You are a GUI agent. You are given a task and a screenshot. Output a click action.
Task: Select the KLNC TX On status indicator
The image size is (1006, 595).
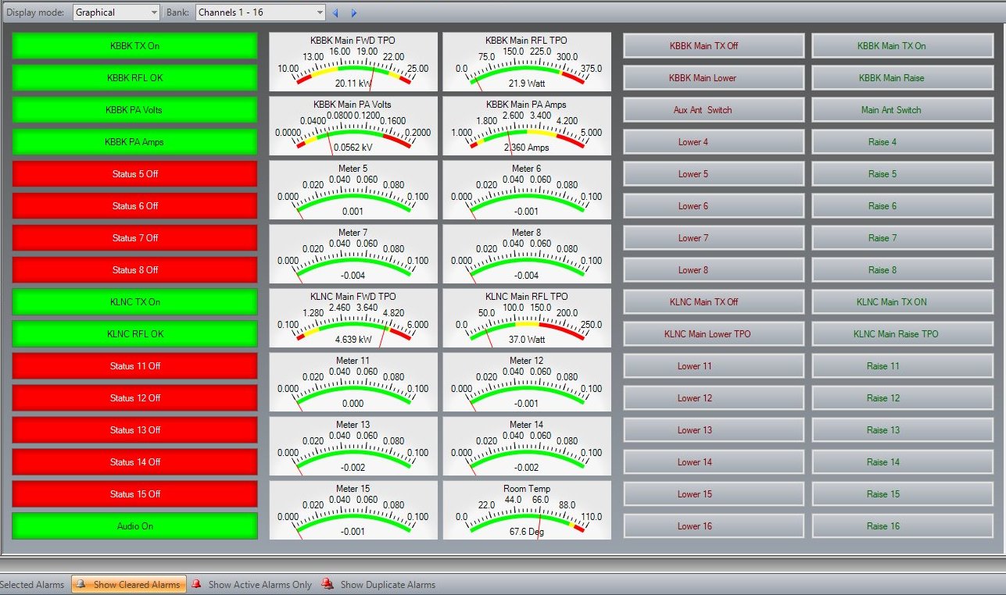click(134, 302)
